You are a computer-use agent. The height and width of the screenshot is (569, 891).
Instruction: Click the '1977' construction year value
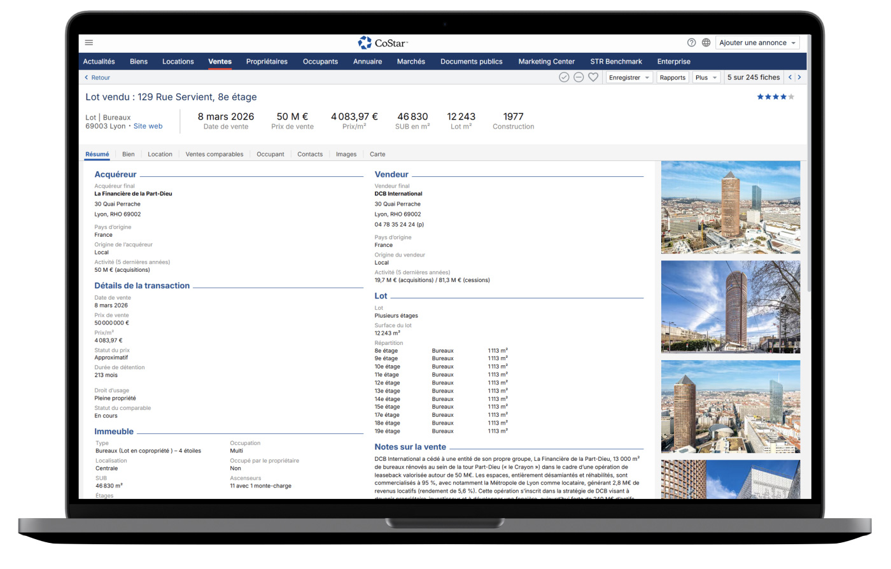(513, 116)
